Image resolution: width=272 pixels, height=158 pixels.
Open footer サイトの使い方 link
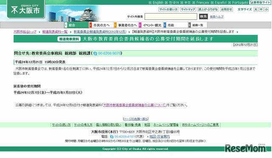pos(61,125)
